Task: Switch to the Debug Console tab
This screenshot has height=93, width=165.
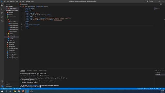Action: click(43, 70)
